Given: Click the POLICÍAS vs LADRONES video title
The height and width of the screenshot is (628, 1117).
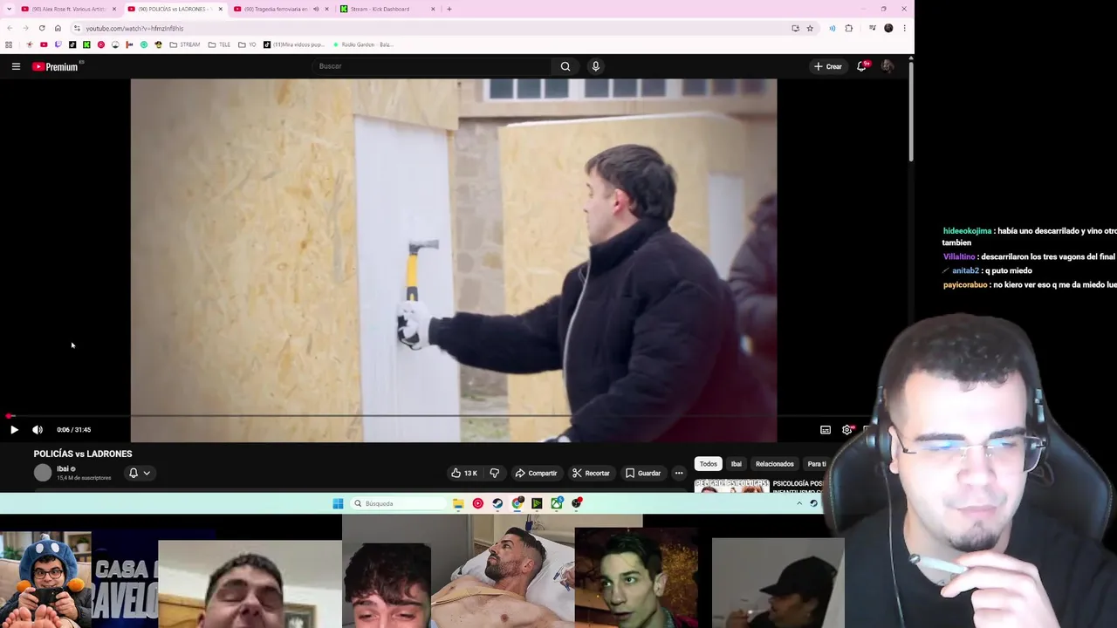Looking at the screenshot, I should click(x=83, y=454).
